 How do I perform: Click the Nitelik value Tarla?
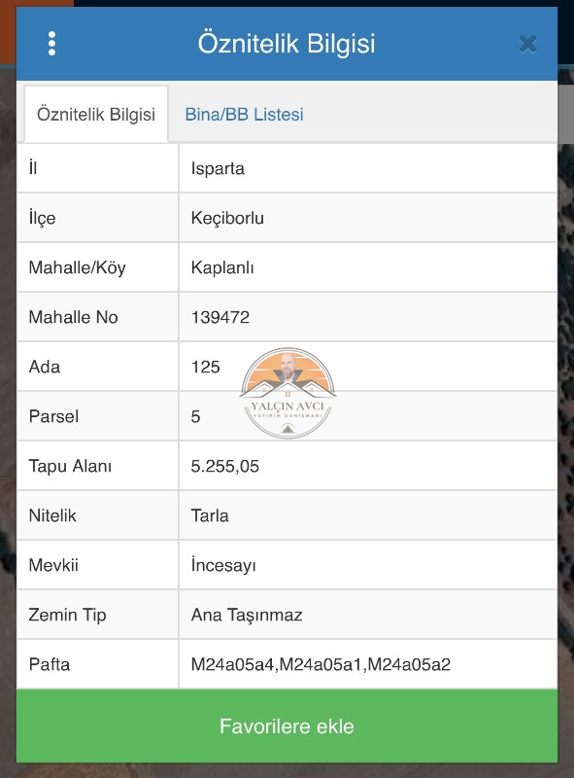coord(210,515)
